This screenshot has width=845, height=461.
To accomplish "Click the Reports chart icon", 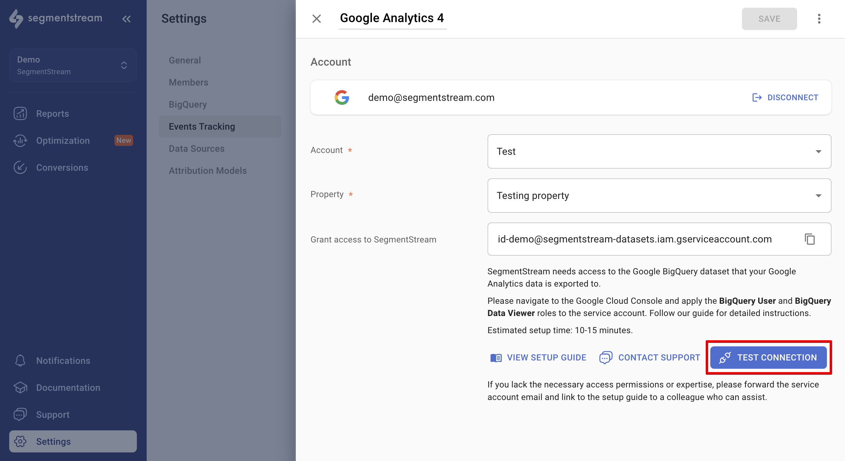I will pos(20,114).
